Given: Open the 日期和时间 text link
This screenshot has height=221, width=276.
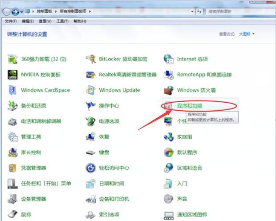Looking at the screenshot, I should click(x=112, y=184).
